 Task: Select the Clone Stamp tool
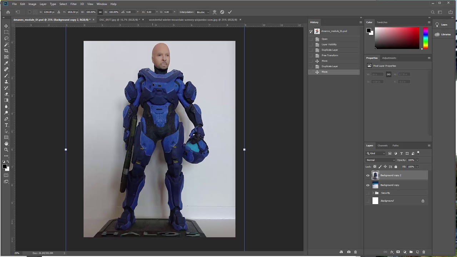pyautogui.click(x=6, y=82)
